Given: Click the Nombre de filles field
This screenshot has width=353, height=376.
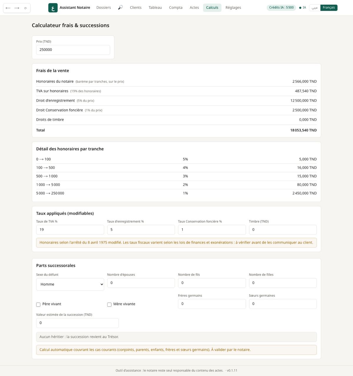Looking at the screenshot, I should (x=283, y=283).
